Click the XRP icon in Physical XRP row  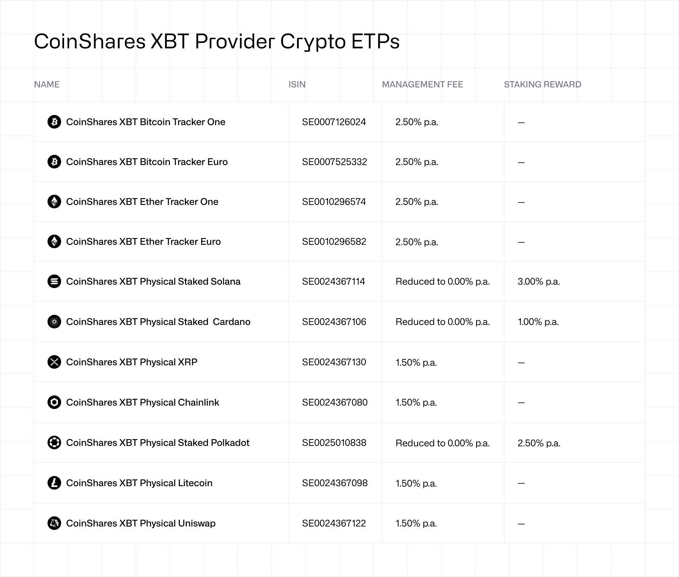(54, 362)
